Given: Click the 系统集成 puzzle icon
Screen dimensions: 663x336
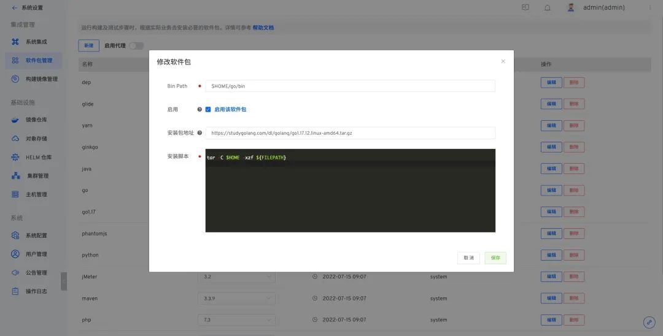Looking at the screenshot, I should pos(15,42).
